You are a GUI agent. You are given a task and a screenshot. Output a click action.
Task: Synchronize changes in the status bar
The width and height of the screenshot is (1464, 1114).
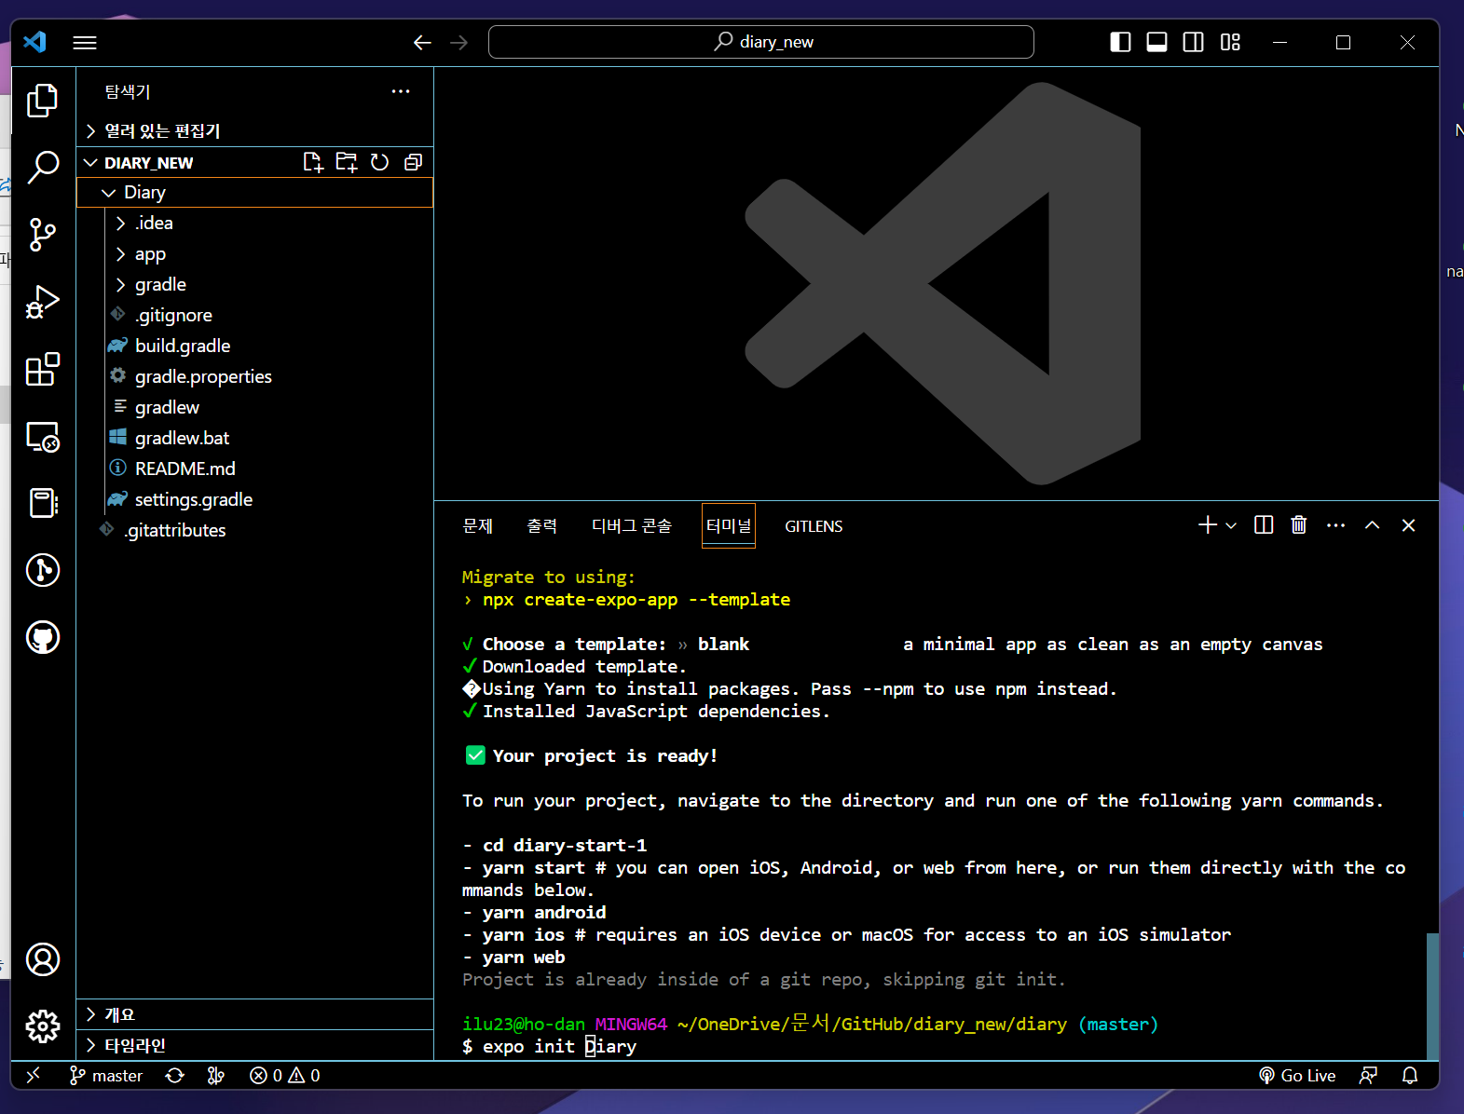174,1076
